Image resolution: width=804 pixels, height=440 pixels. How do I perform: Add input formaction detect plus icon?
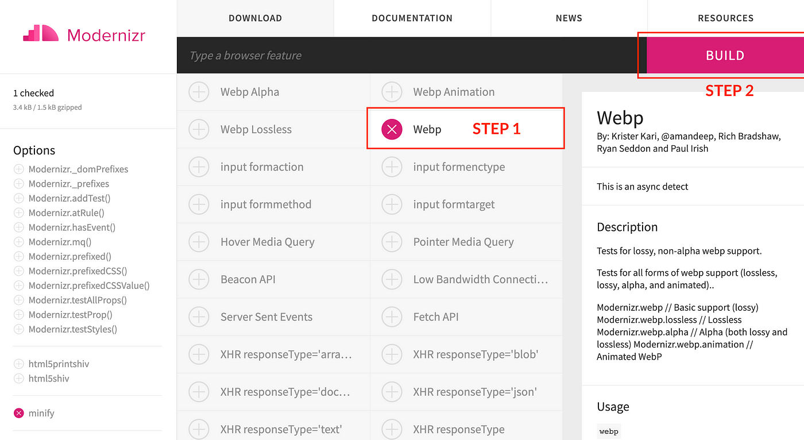click(199, 167)
